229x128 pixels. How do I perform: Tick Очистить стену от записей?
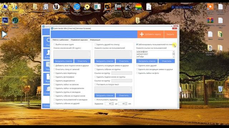click(54, 69)
